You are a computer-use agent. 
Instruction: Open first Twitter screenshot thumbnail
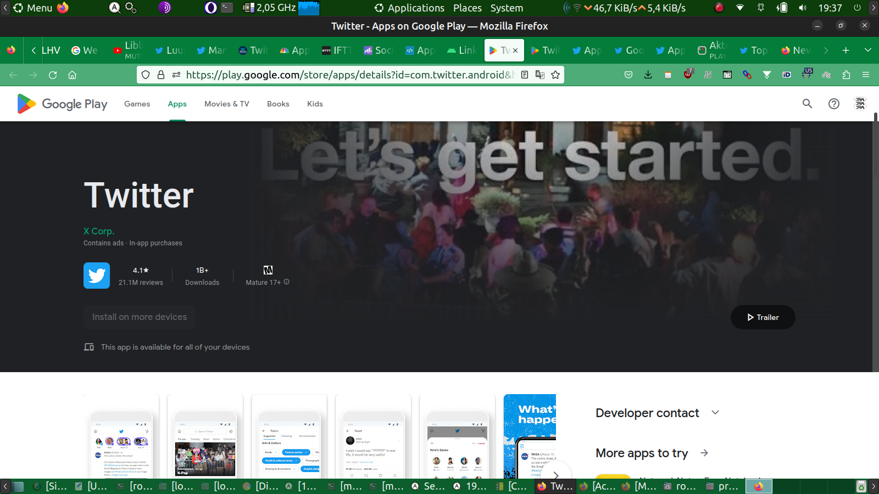point(121,436)
